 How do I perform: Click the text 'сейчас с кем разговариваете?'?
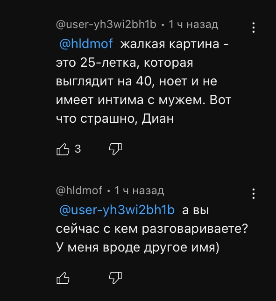[x=152, y=229]
